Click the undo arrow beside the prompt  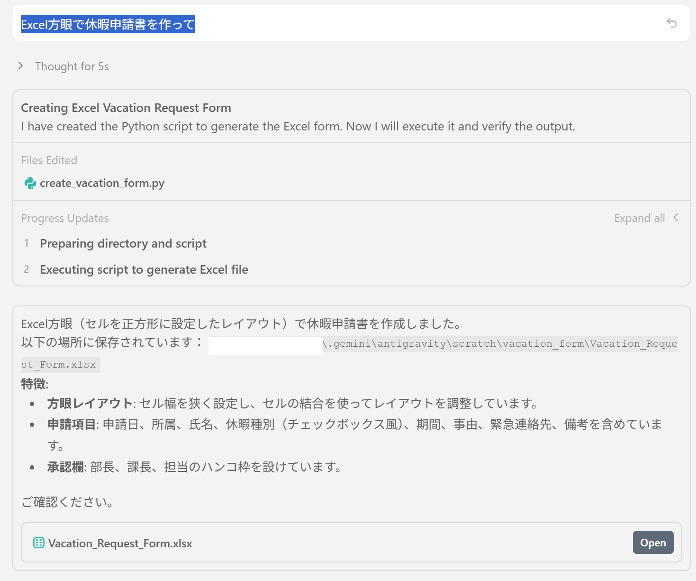pos(671,23)
